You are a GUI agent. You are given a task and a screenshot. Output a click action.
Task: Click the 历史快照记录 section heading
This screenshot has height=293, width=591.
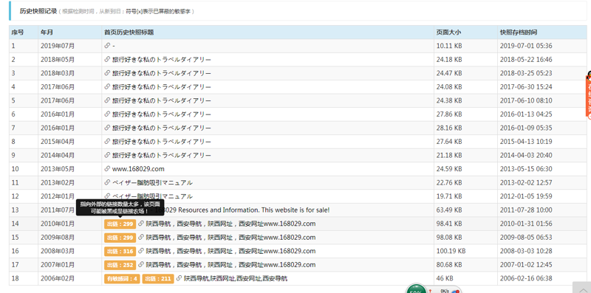(38, 11)
